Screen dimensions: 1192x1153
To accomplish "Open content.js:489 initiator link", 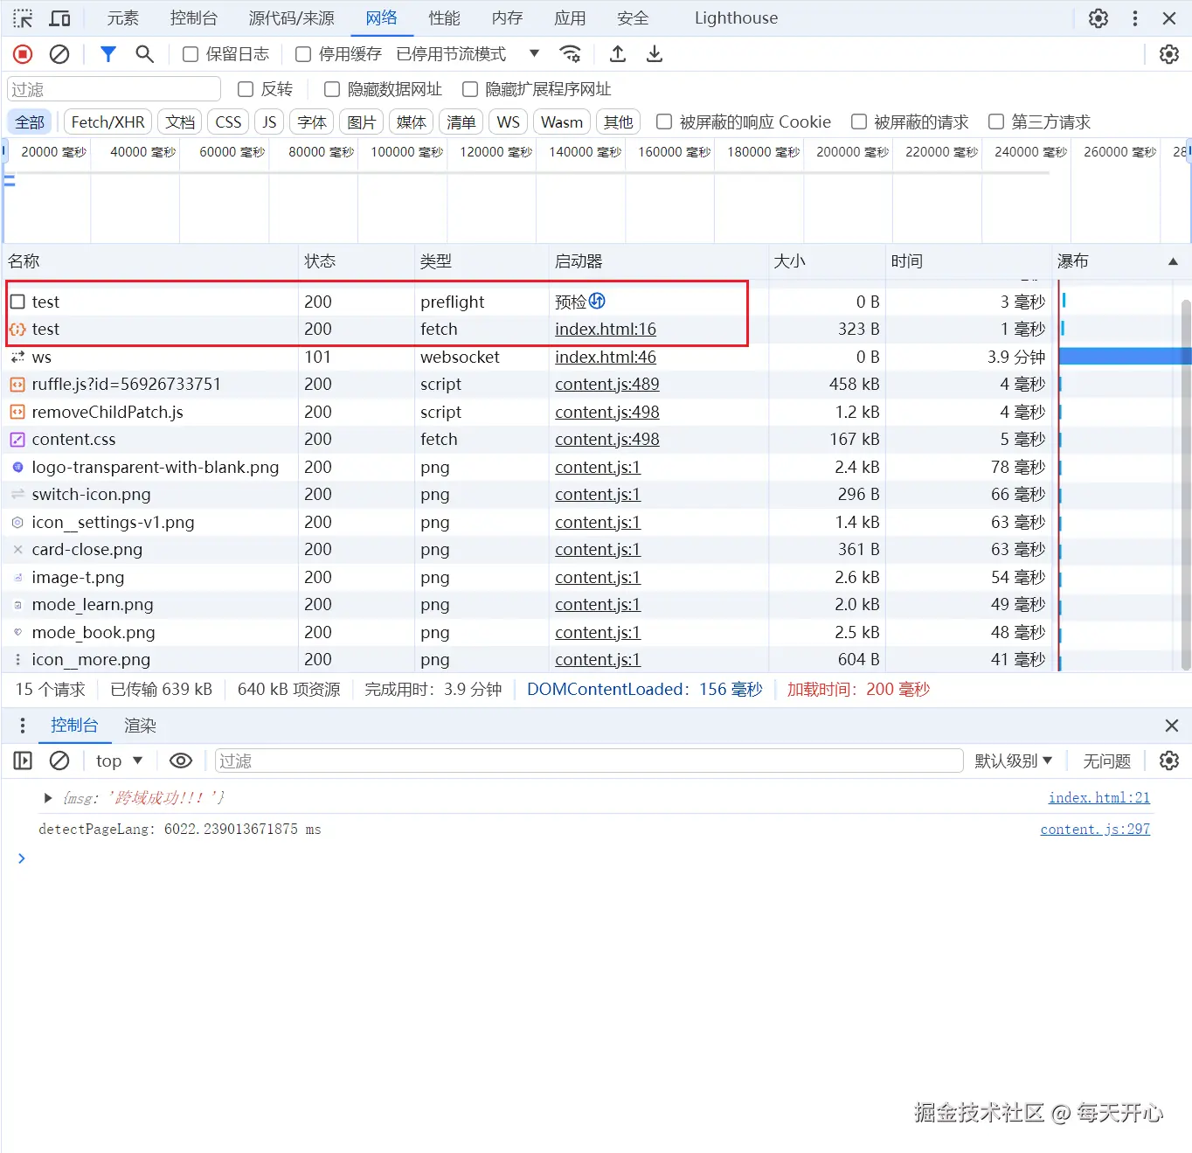I will (607, 385).
